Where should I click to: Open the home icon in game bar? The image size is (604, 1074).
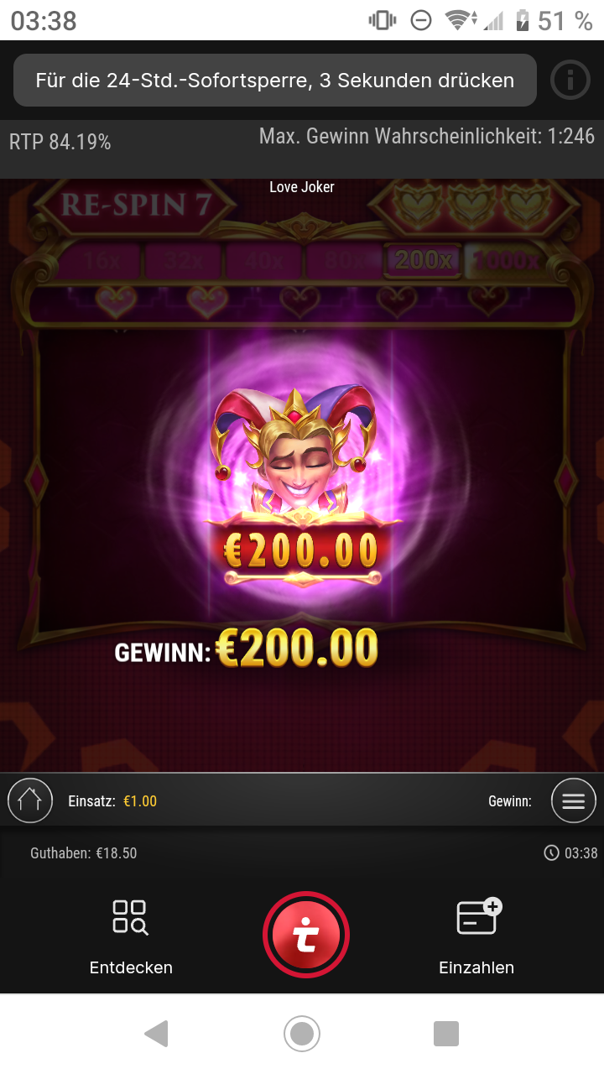pos(29,800)
